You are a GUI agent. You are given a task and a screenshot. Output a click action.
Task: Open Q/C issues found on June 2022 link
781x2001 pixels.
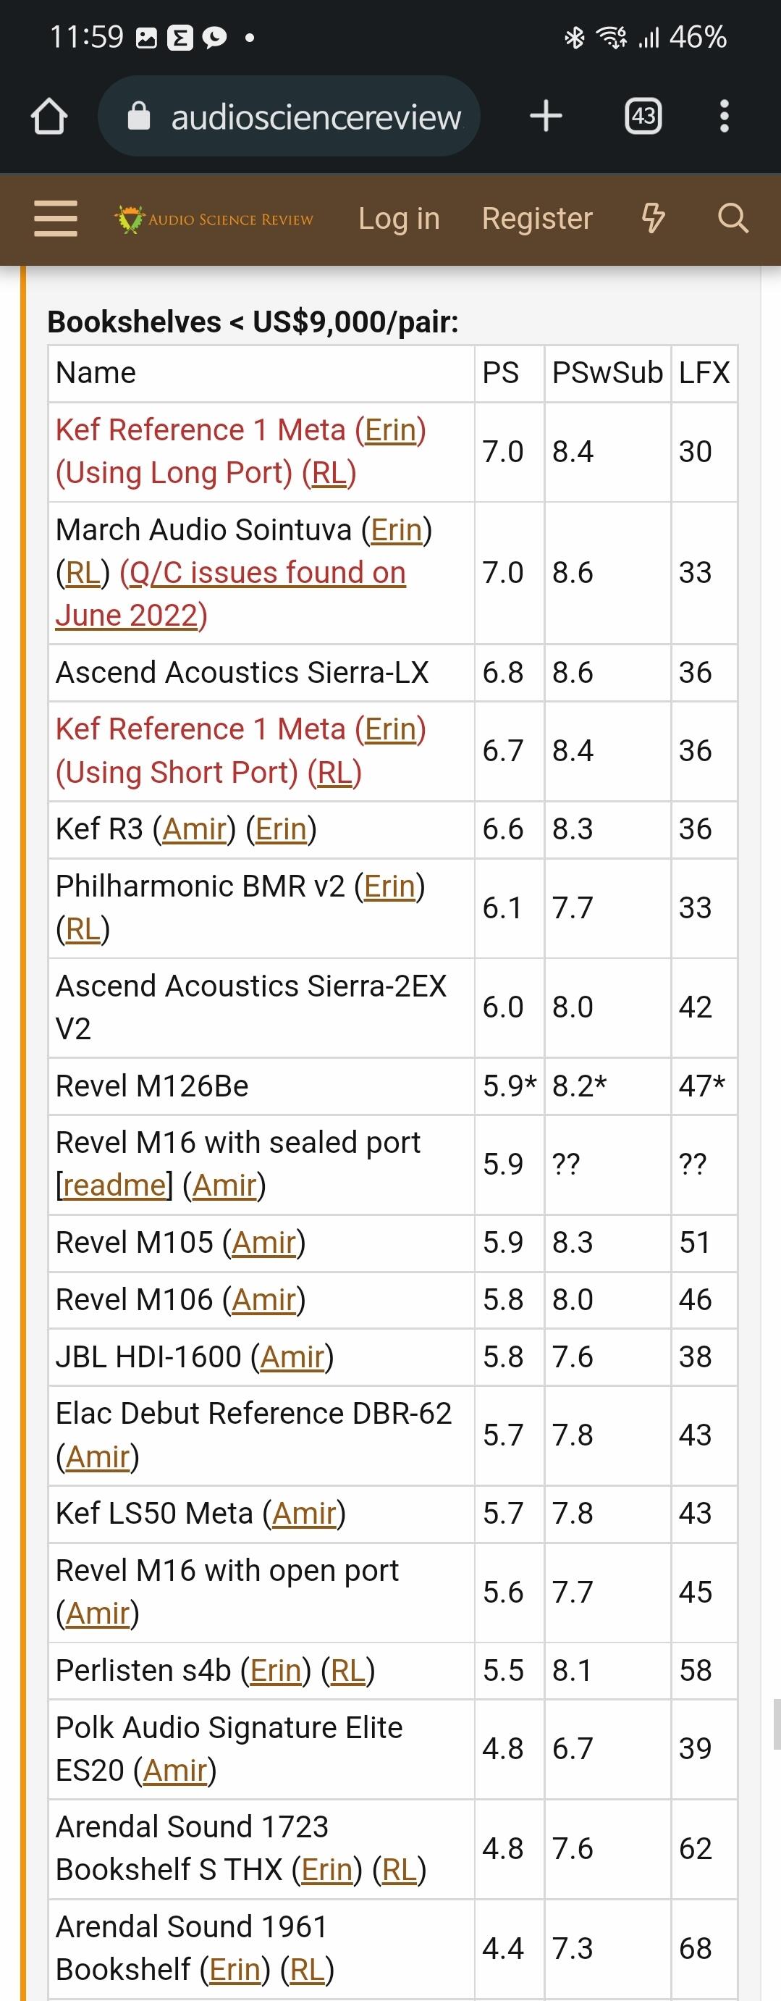click(229, 595)
